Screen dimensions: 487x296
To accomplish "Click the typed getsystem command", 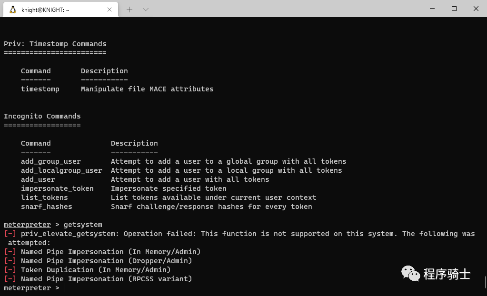I will (x=83, y=225).
